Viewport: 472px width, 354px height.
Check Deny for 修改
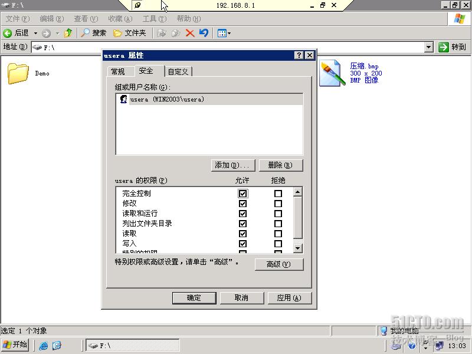(x=278, y=204)
